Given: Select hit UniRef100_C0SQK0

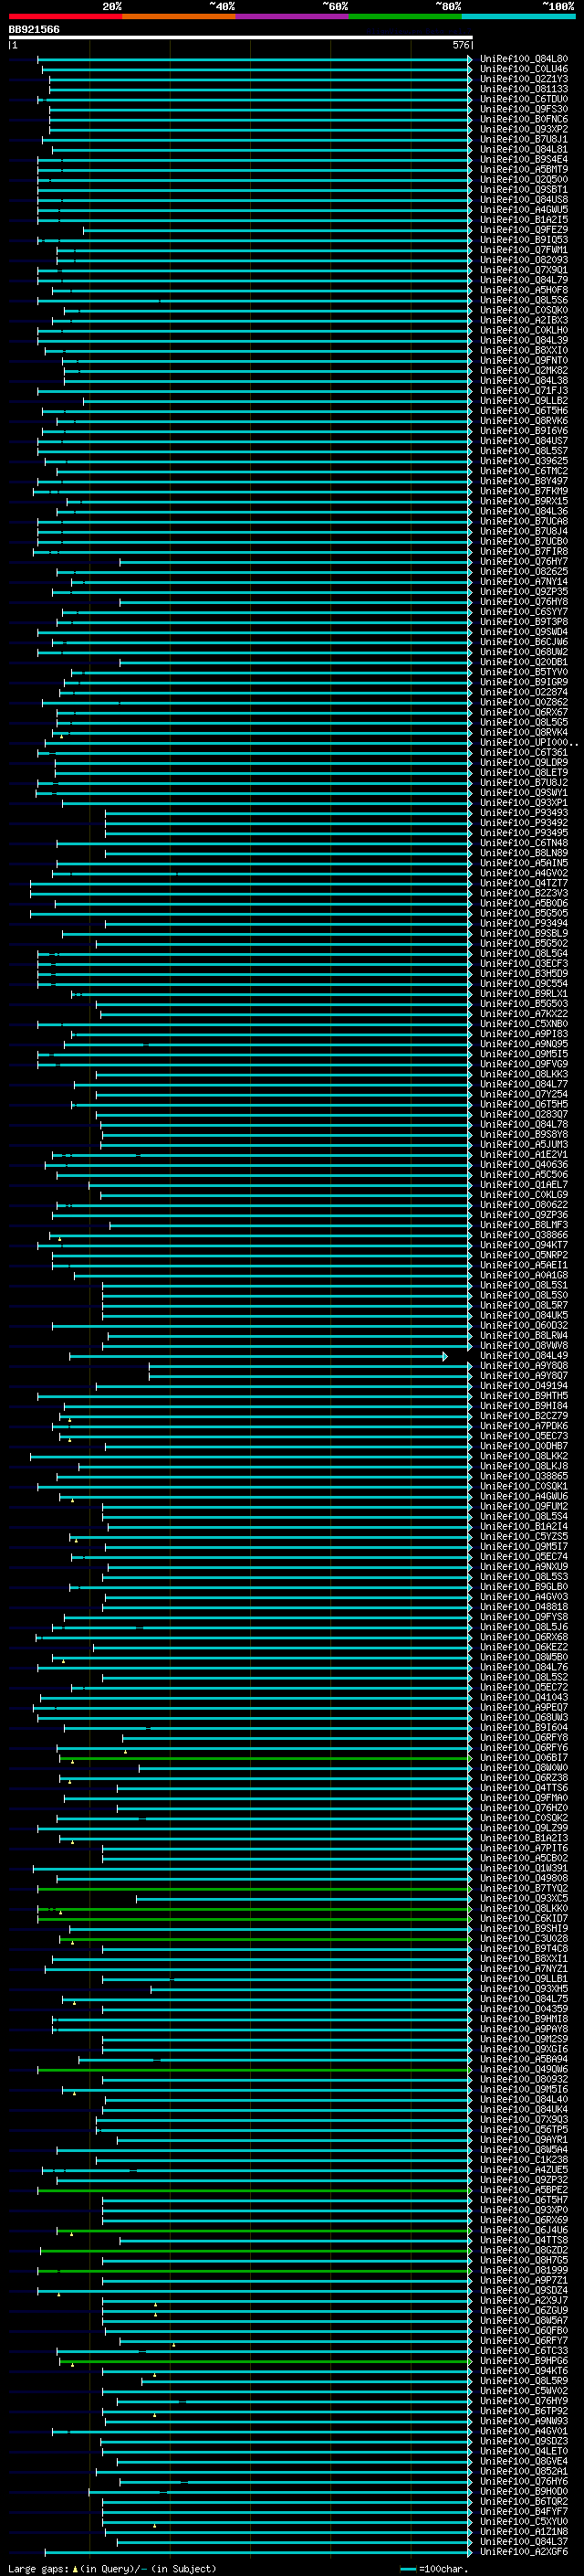Looking at the screenshot, I should click(x=524, y=310).
